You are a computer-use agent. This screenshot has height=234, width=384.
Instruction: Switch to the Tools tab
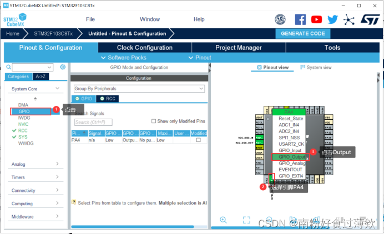(332, 48)
